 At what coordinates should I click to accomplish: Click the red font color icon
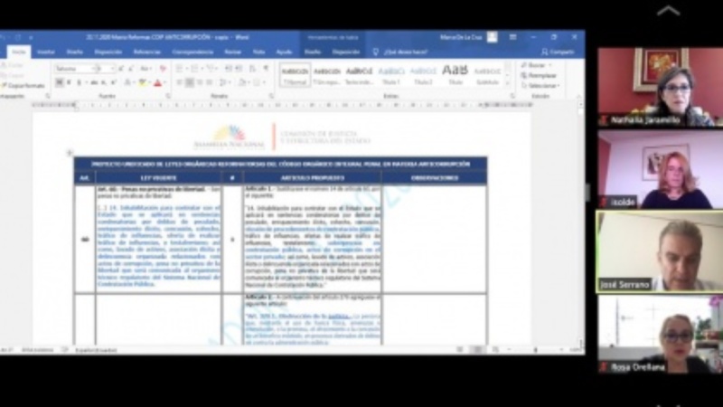[x=157, y=83]
